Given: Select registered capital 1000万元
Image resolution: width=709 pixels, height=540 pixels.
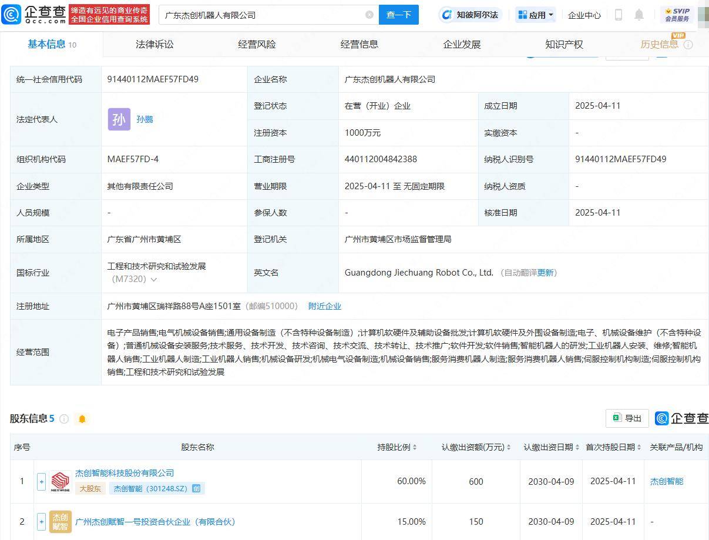Looking at the screenshot, I should coord(362,133).
